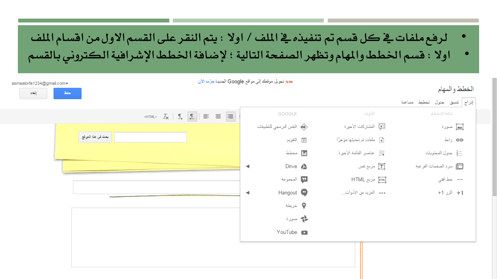
Task: Click the Google Calendar (التقويم) icon
Action: (x=304, y=140)
